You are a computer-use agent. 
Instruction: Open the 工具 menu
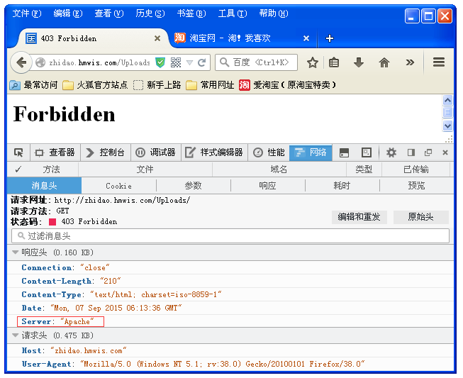[233, 13]
